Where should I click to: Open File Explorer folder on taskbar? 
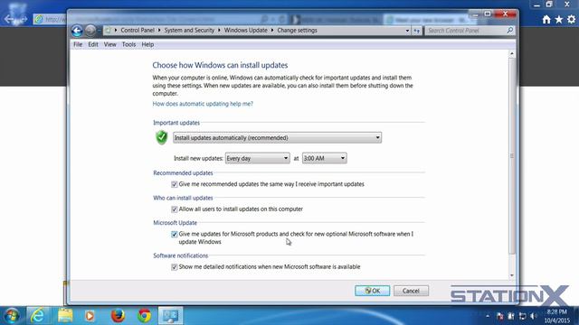65,316
